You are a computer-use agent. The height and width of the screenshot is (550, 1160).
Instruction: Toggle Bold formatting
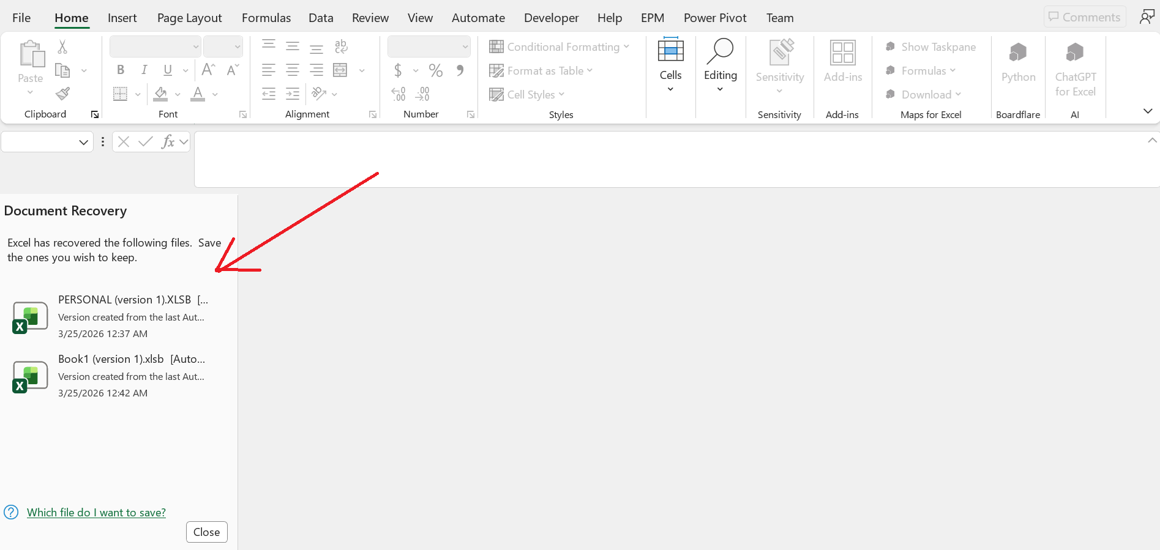(121, 70)
